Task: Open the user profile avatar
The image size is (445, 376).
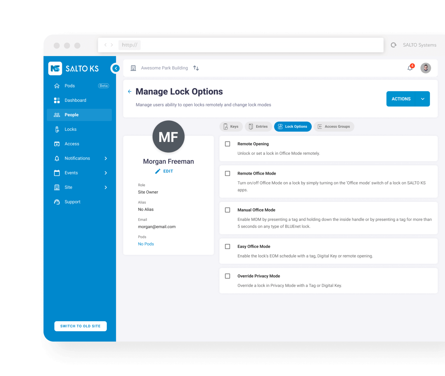Action: (x=425, y=68)
